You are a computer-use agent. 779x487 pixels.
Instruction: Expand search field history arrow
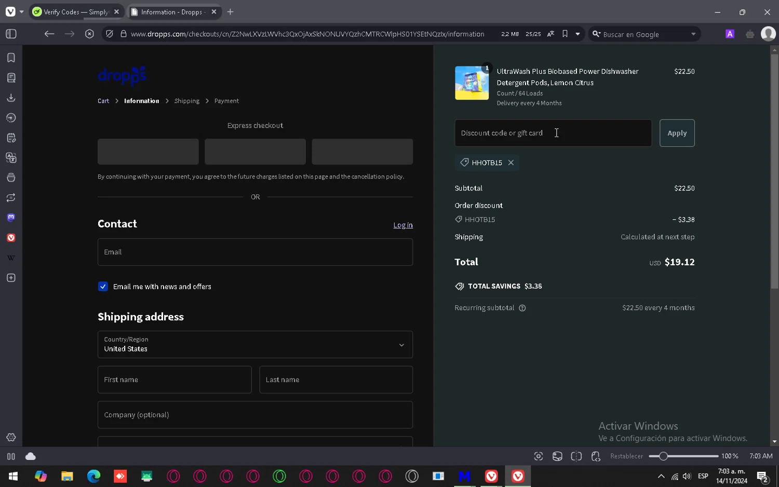click(693, 34)
